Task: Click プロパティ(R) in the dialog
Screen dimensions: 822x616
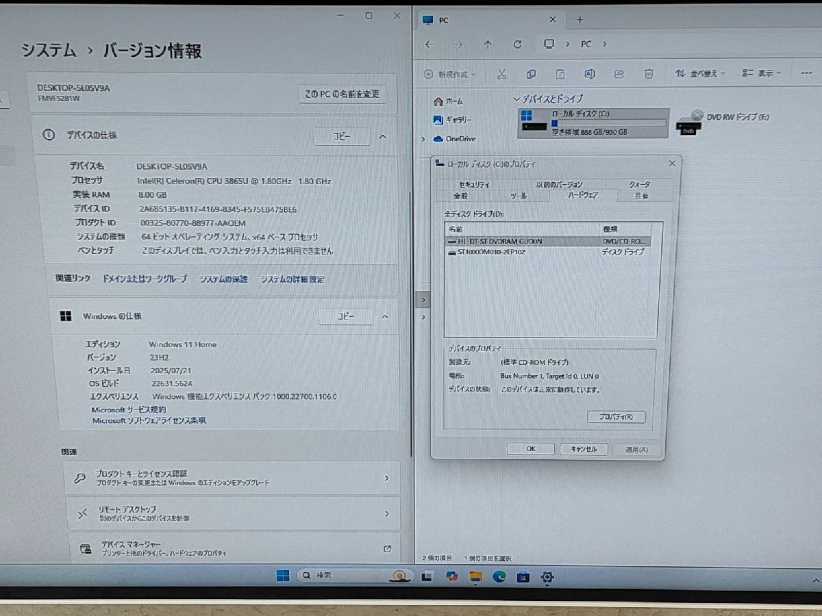Action: point(616,417)
